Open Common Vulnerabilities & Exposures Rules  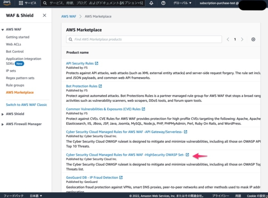pyautogui.click(x=103, y=109)
